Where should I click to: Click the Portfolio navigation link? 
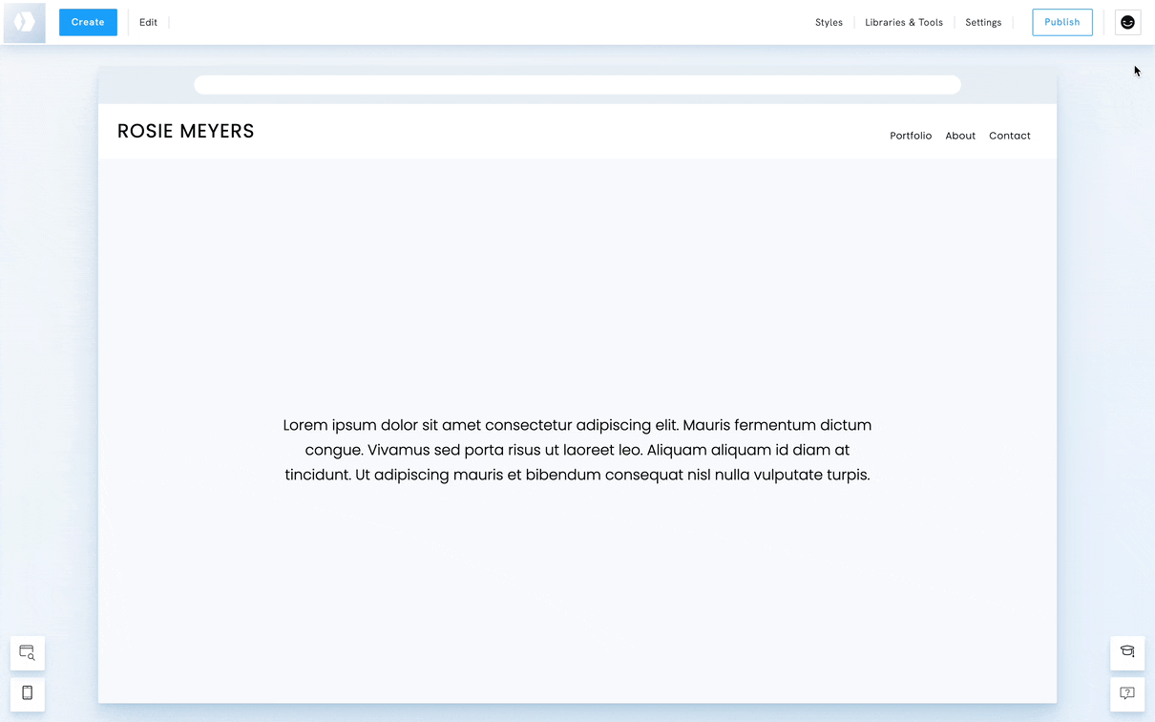911,136
